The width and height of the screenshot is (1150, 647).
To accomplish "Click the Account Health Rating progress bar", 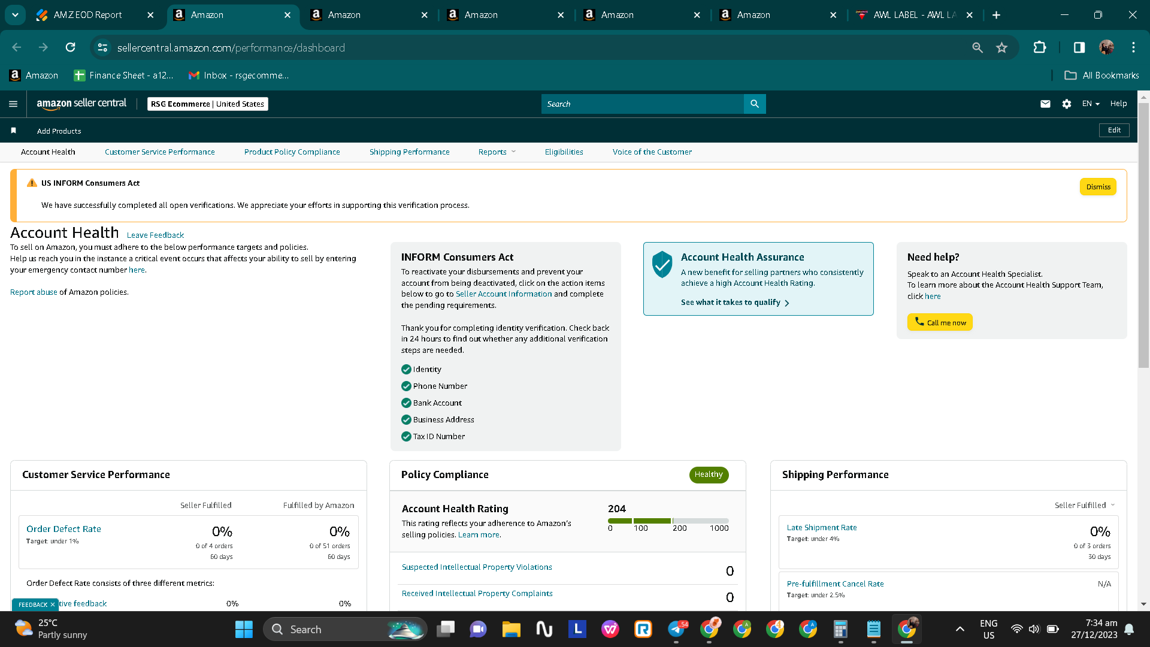I will (668, 521).
